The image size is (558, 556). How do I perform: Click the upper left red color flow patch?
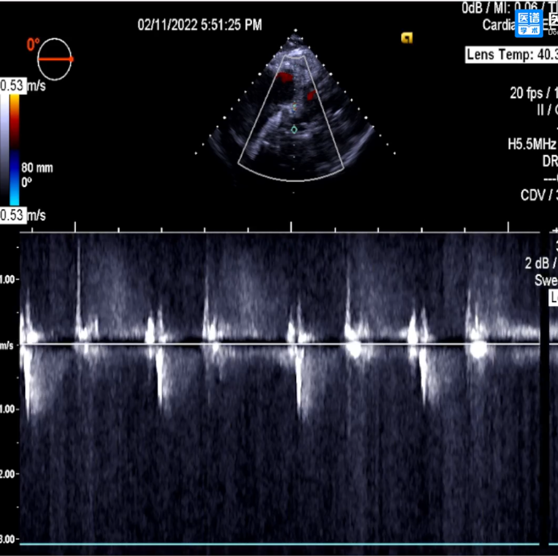(x=284, y=77)
